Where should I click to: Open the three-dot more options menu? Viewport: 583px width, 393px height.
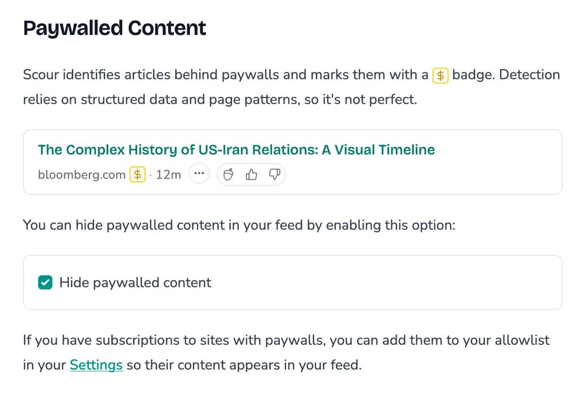[x=199, y=175]
